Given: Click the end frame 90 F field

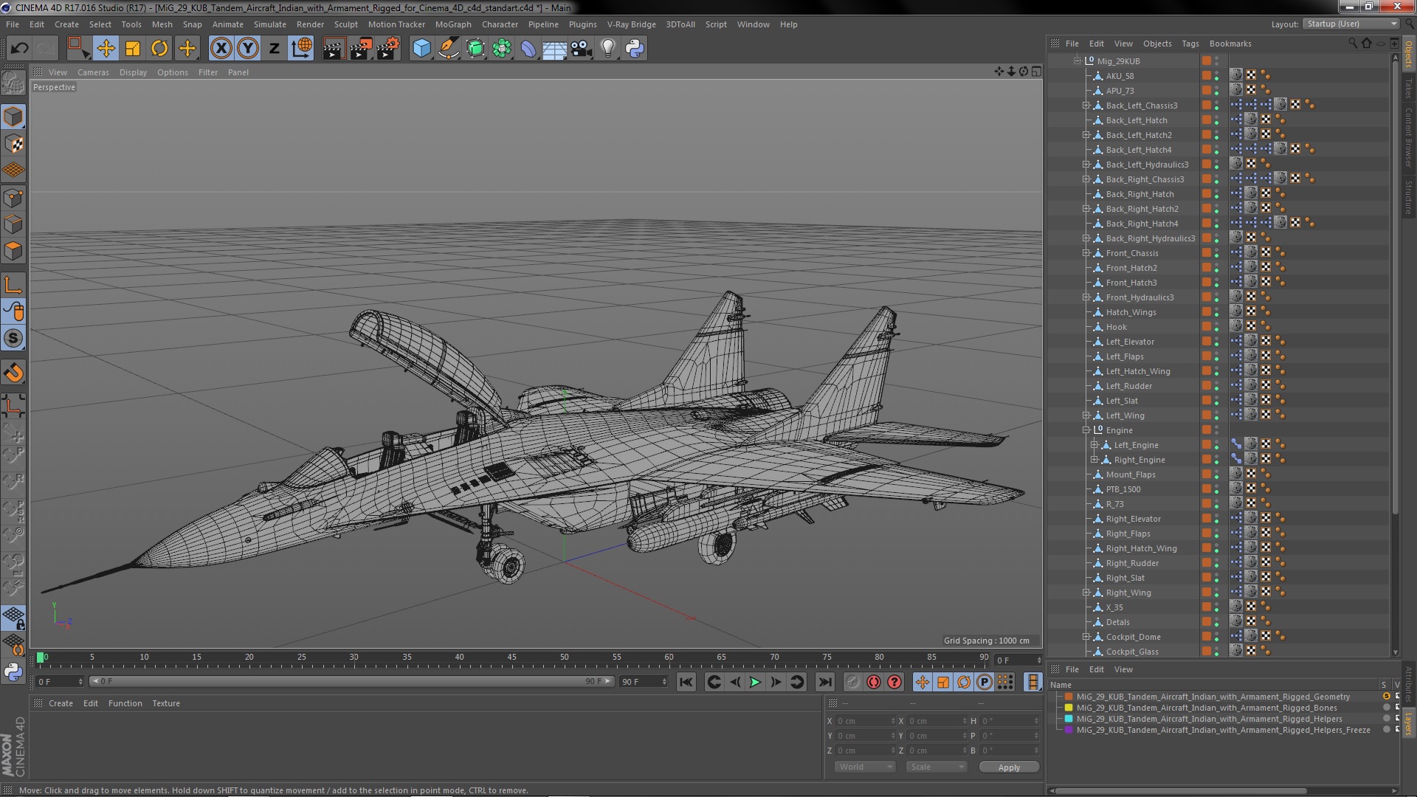Looking at the screenshot, I should coord(644,682).
